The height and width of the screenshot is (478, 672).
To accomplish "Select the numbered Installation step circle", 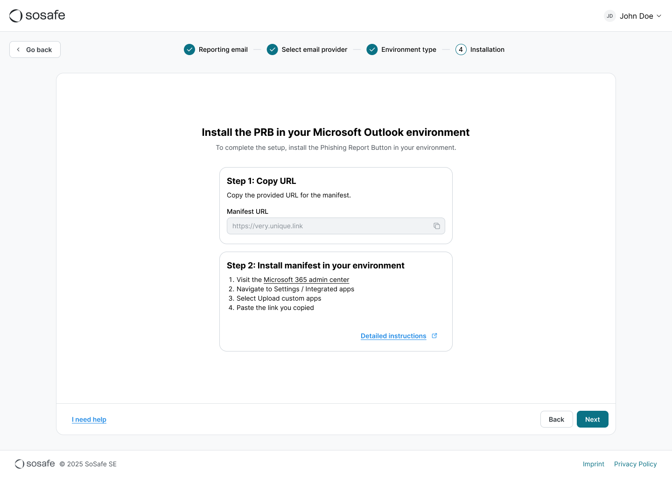I will click(461, 49).
